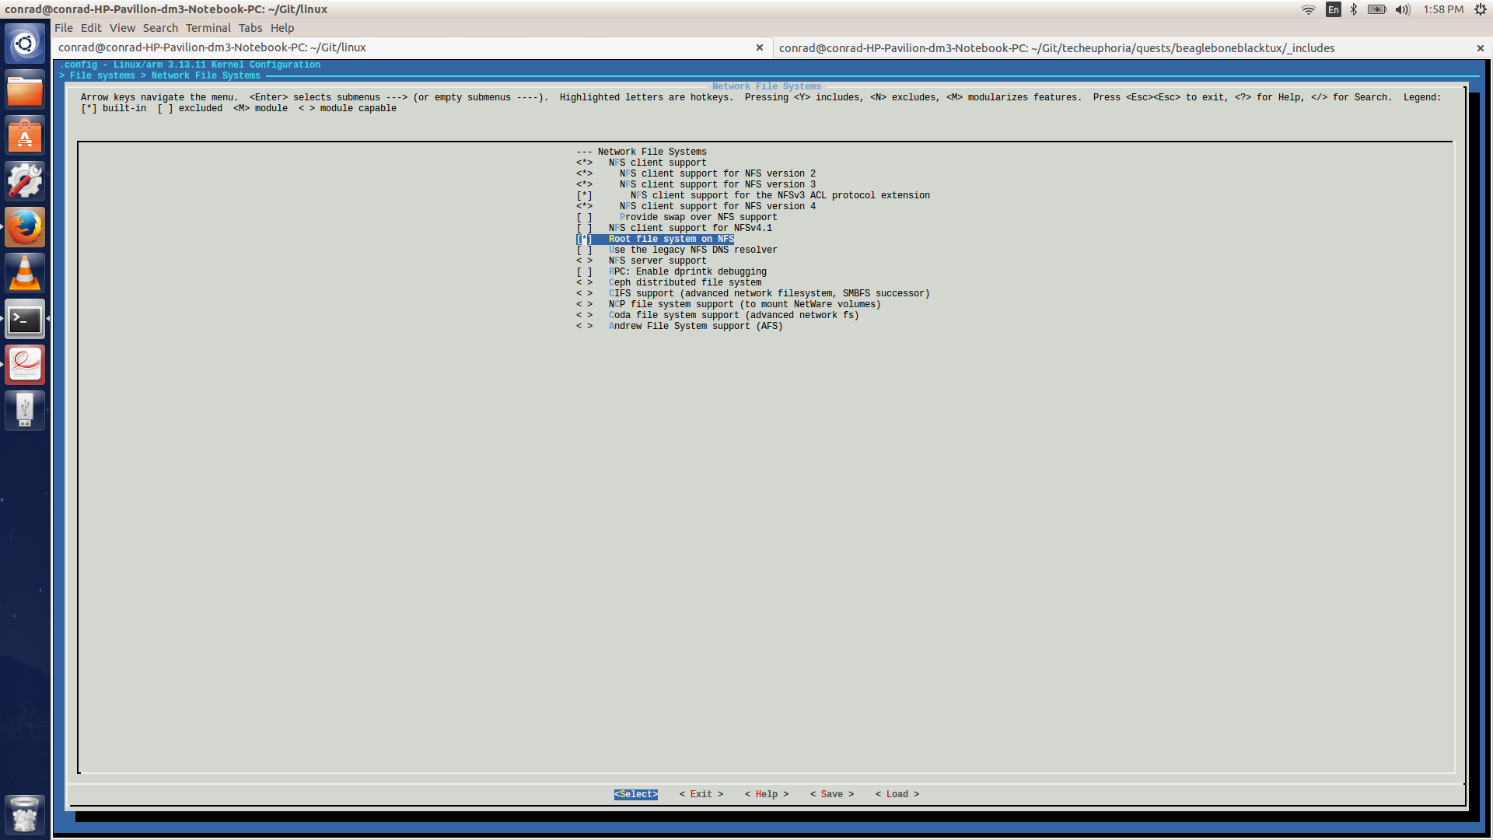Viewport: 1493px width, 840px height.
Task: Open VLC media player from the dock
Action: point(25,272)
